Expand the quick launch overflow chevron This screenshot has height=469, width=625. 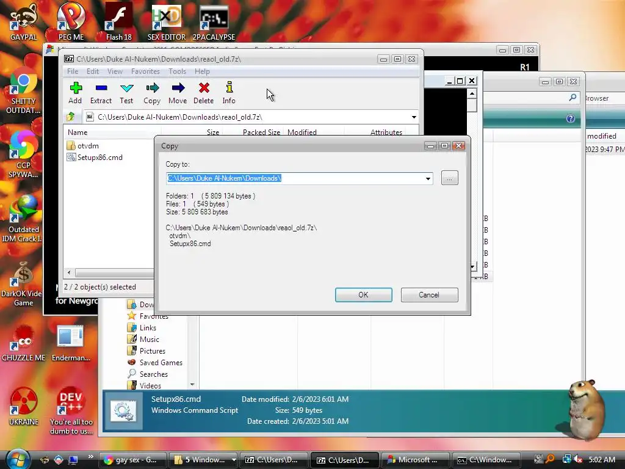coord(90,457)
